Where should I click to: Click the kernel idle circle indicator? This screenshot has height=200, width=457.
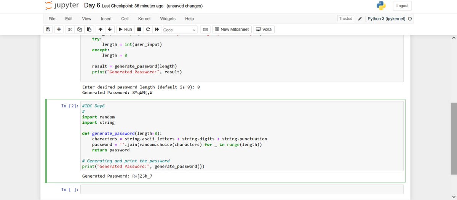coord(410,19)
